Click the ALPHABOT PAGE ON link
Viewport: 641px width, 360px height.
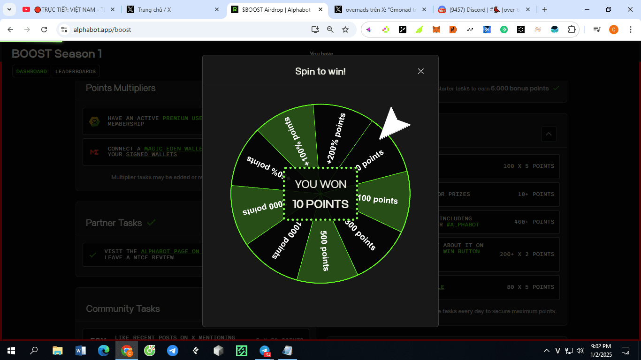[x=170, y=251]
